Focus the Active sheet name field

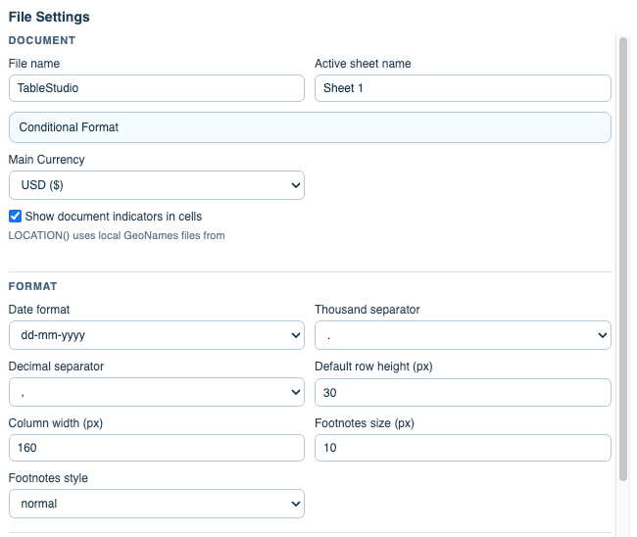tap(463, 88)
